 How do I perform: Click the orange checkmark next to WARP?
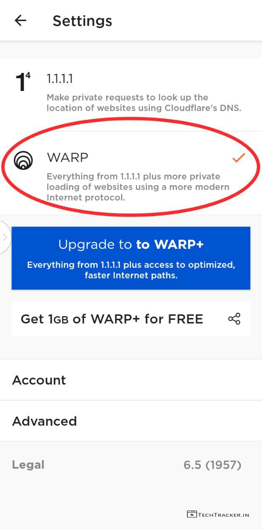[x=238, y=157]
